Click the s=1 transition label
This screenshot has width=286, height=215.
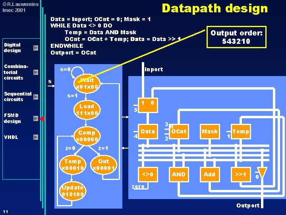click(72, 96)
